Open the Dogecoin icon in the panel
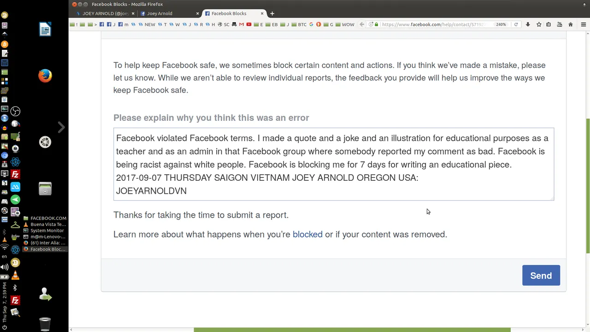 click(x=15, y=263)
